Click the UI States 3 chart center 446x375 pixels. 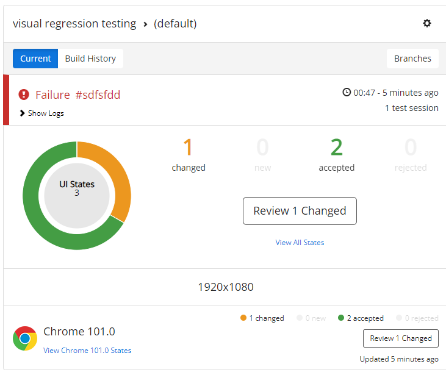tap(77, 196)
